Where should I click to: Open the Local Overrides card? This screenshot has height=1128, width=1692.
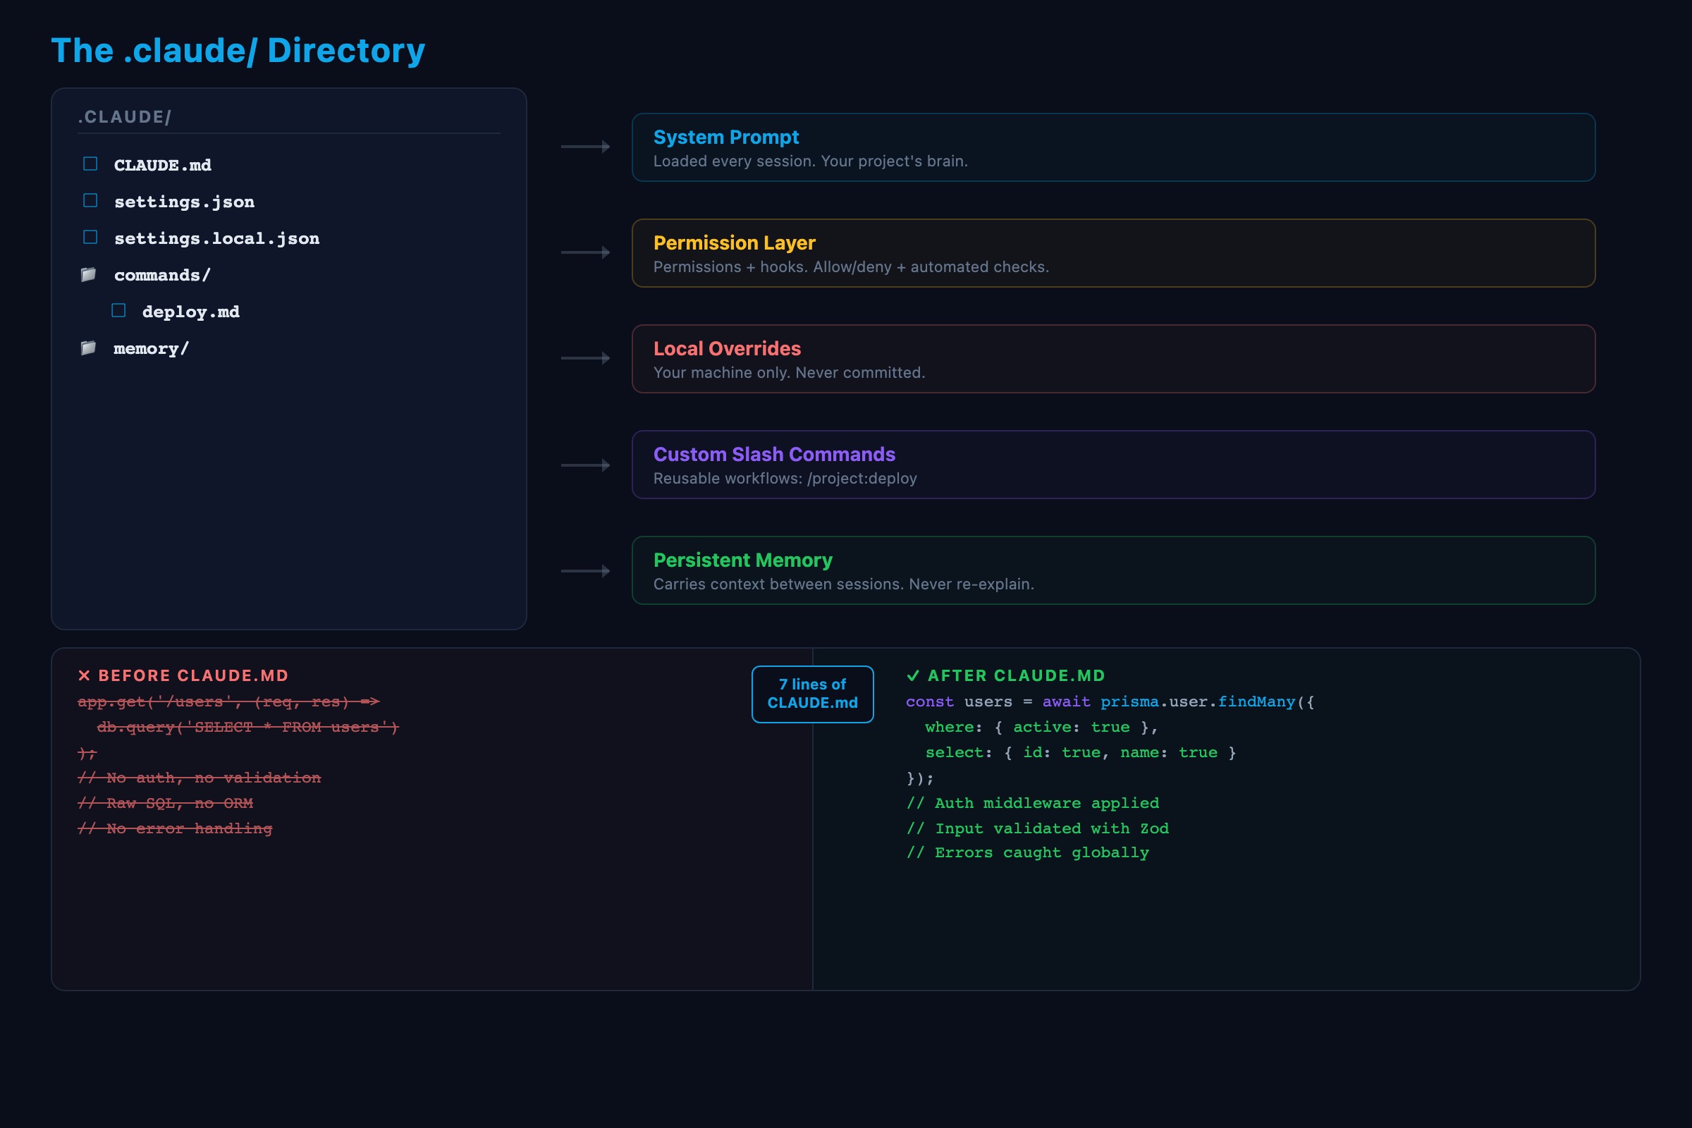[1113, 359]
